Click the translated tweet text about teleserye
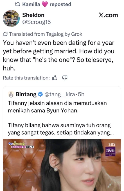 coord(59,55)
